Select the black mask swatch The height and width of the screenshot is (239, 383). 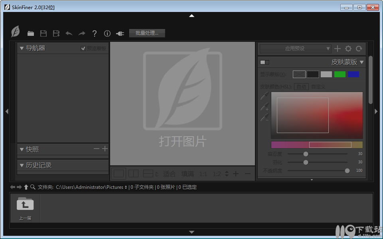(x=313, y=74)
